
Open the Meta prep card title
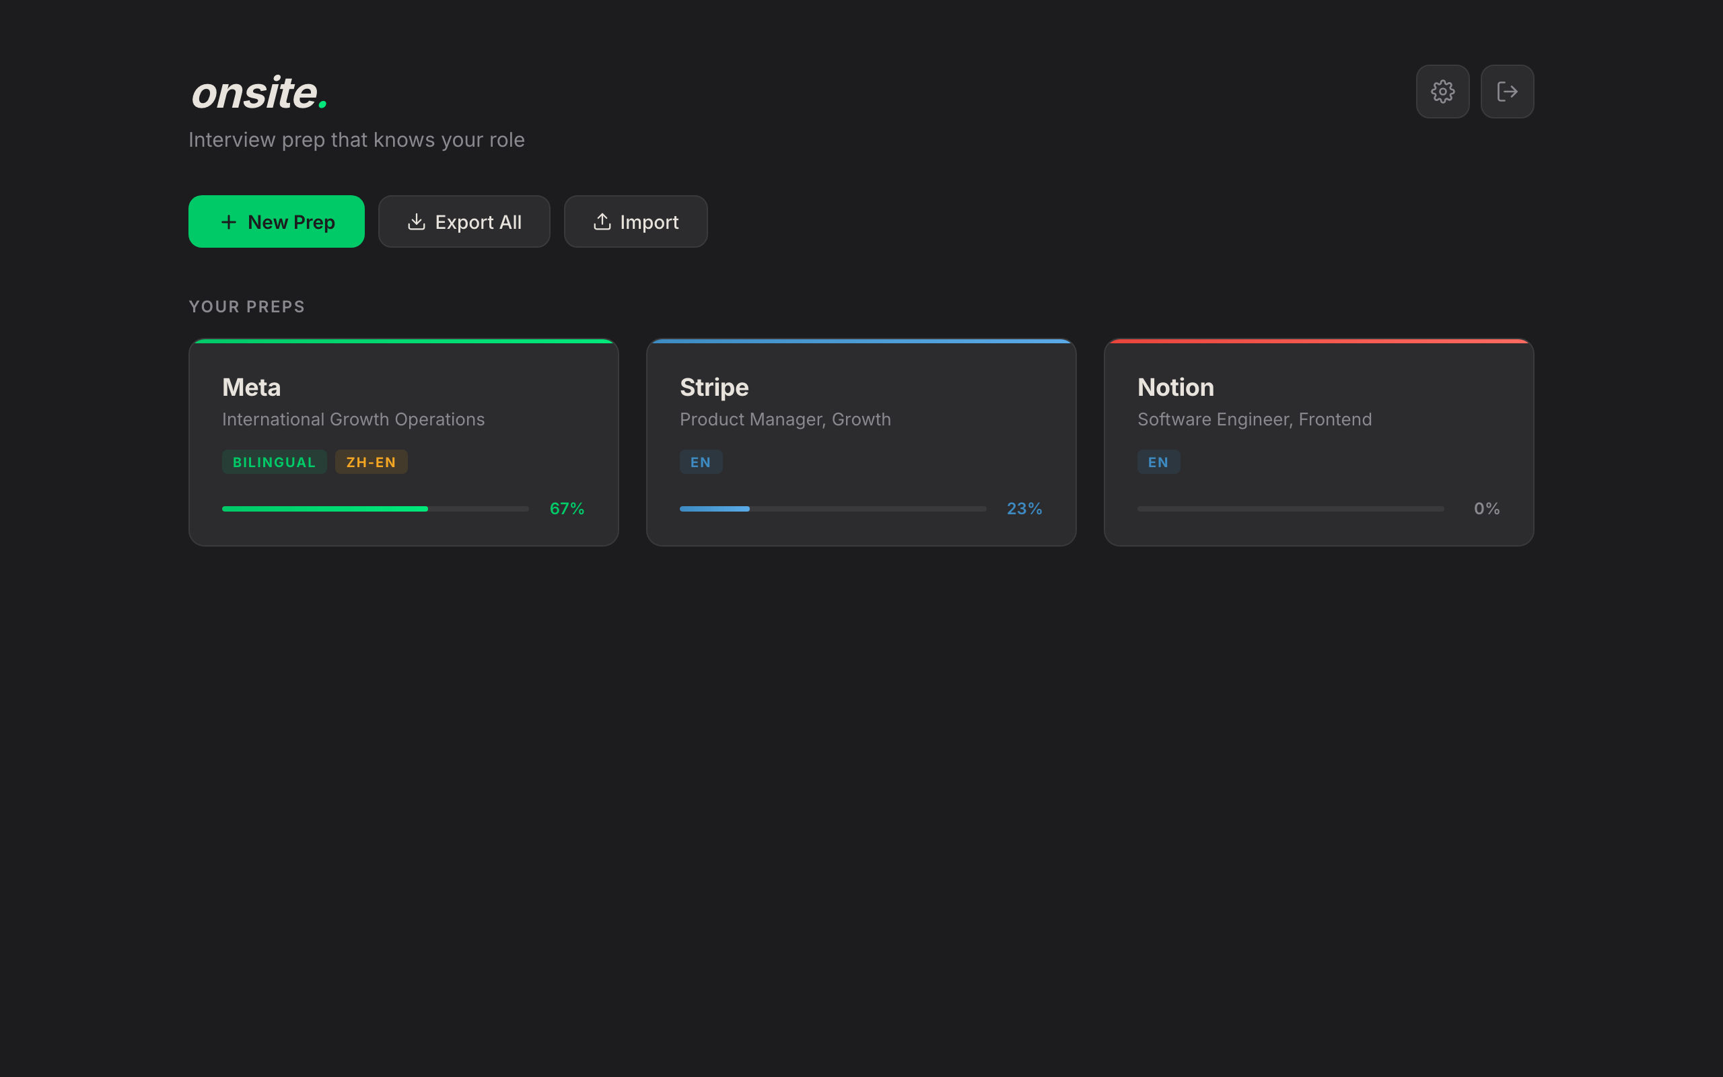[x=251, y=387]
